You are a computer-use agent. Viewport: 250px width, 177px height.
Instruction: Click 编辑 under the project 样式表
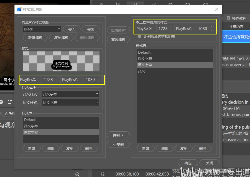165,149
